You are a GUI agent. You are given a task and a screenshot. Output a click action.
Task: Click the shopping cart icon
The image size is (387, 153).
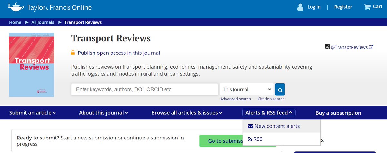pos(367,7)
